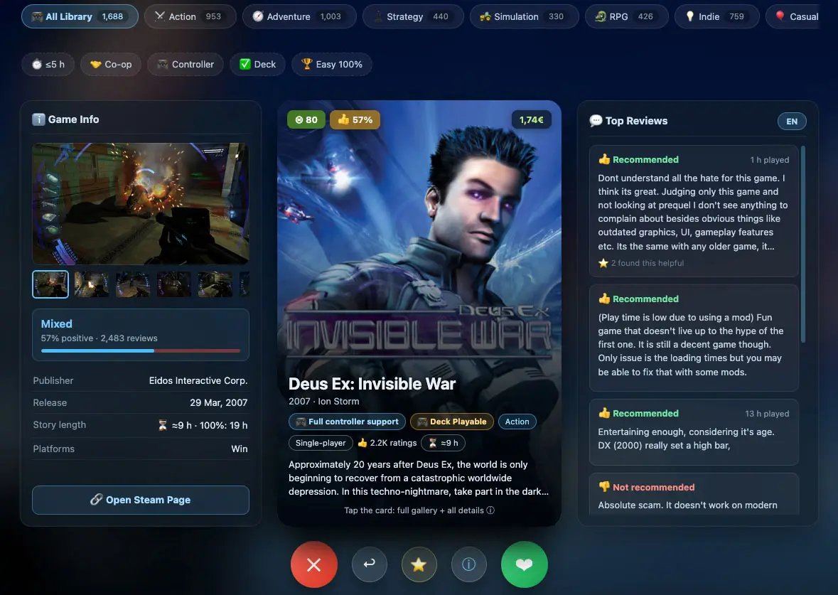The width and height of the screenshot is (838, 595).
Task: Select the Simulation category tab
Action: [x=525, y=16]
